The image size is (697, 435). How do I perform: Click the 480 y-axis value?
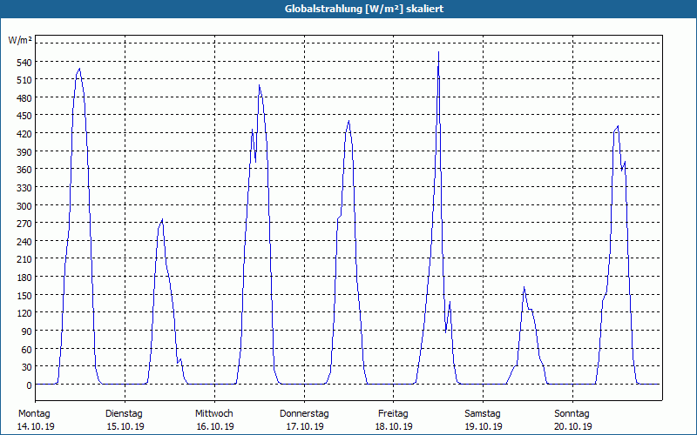(x=24, y=98)
